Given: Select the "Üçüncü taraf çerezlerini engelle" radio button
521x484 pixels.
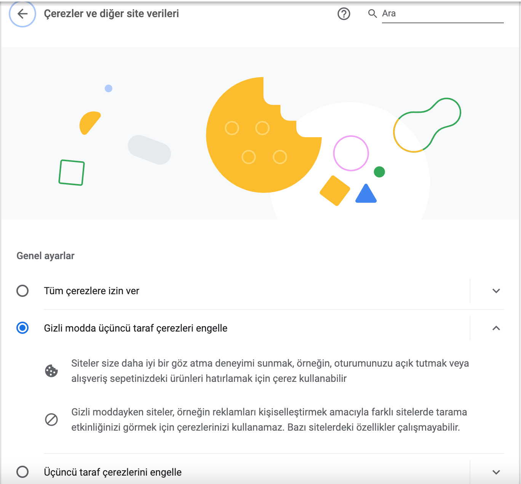Looking at the screenshot, I should tap(22, 472).
